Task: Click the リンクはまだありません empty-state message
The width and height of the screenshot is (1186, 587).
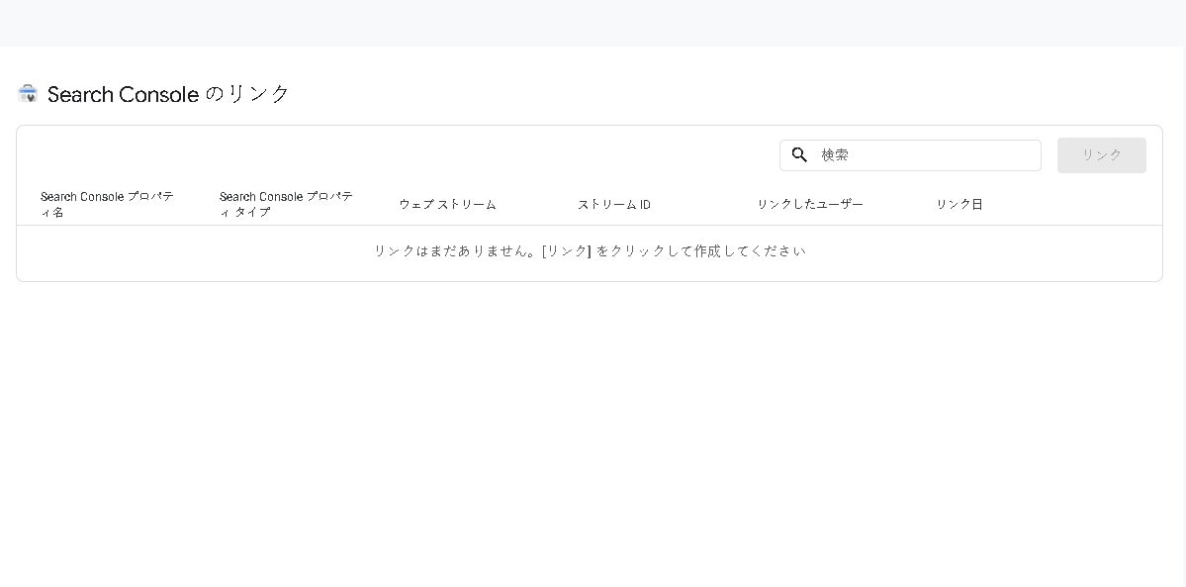Action: (455, 251)
